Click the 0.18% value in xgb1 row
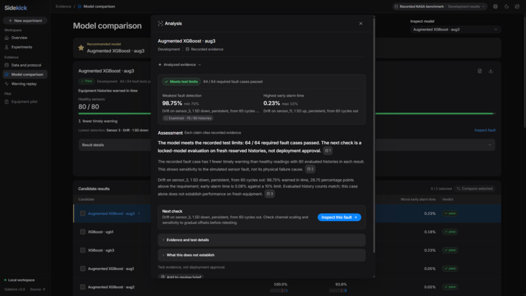Image resolution: width=526 pixels, height=296 pixels. point(429,232)
